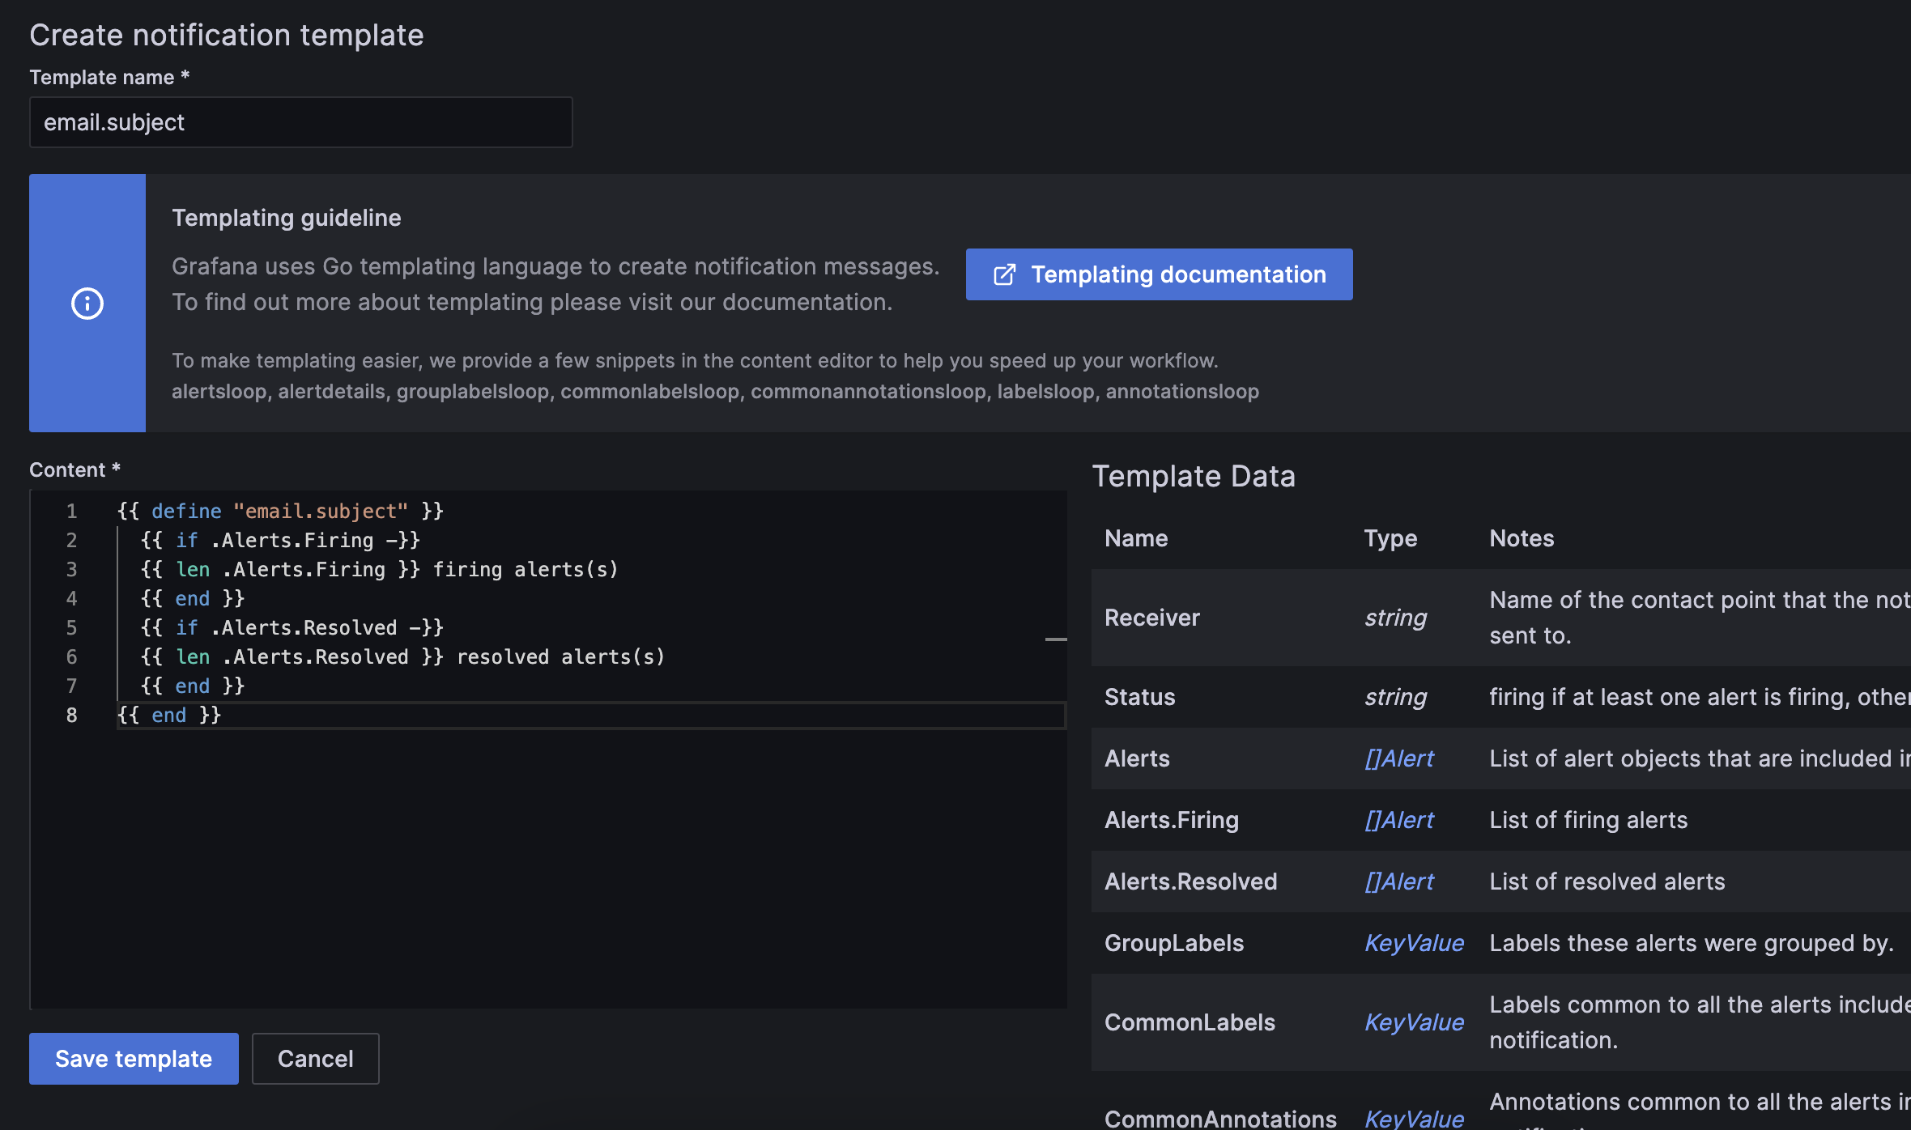Click the commonlabelsloop snippet name

tap(648, 391)
